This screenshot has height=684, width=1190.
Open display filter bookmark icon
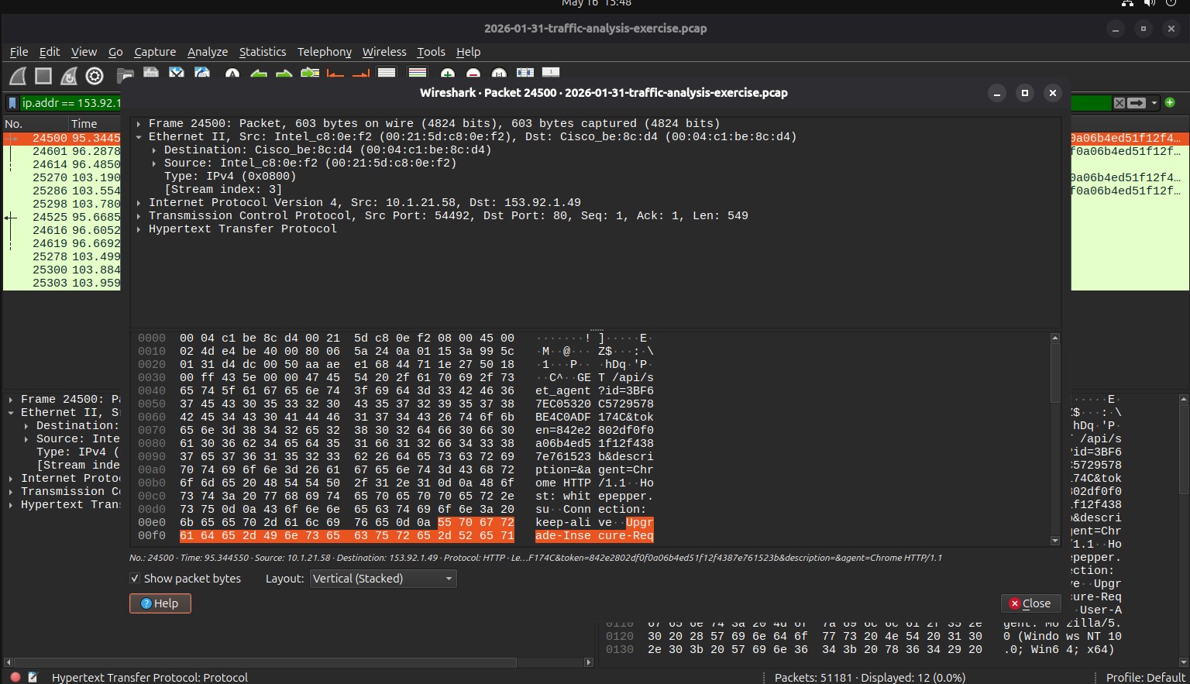pos(12,102)
